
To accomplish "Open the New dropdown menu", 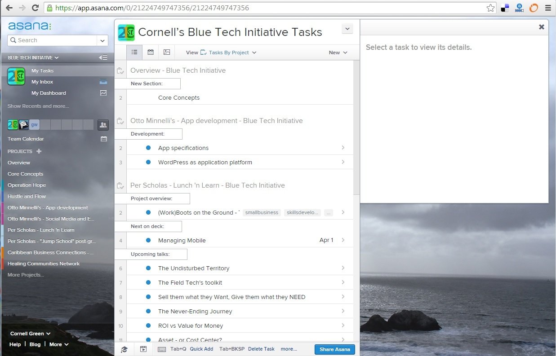I will pyautogui.click(x=338, y=53).
